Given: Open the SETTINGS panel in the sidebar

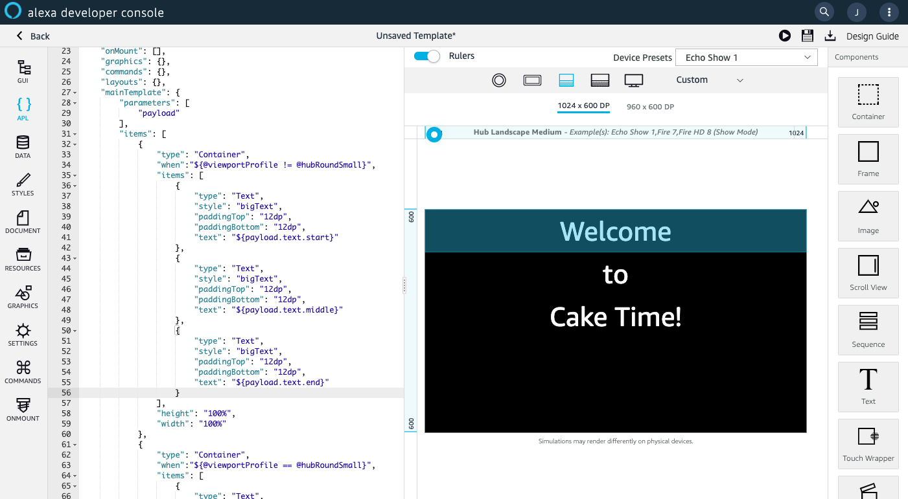Looking at the screenshot, I should 23,334.
